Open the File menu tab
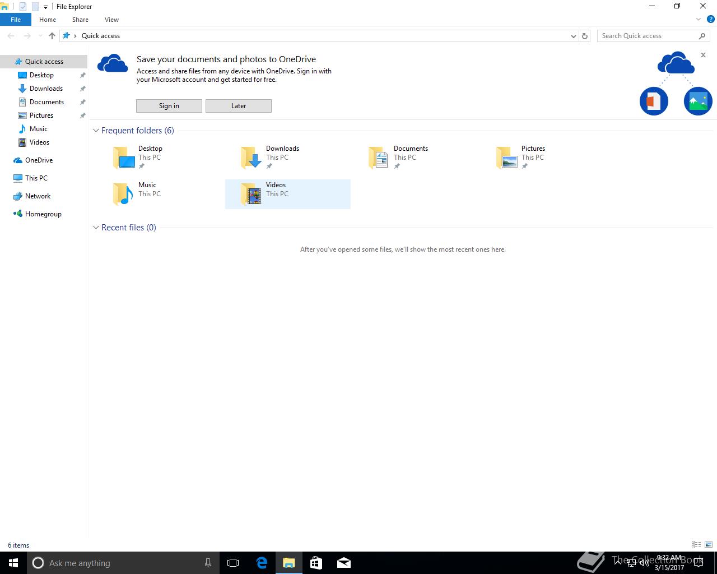 click(16, 20)
